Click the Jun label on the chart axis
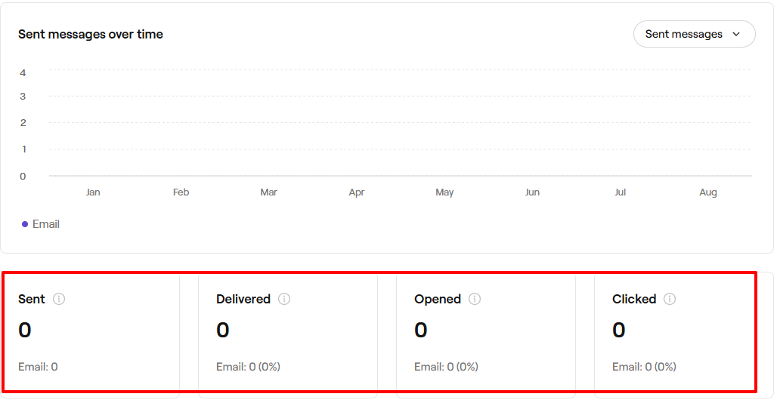This screenshot has width=777, height=400. 532,192
